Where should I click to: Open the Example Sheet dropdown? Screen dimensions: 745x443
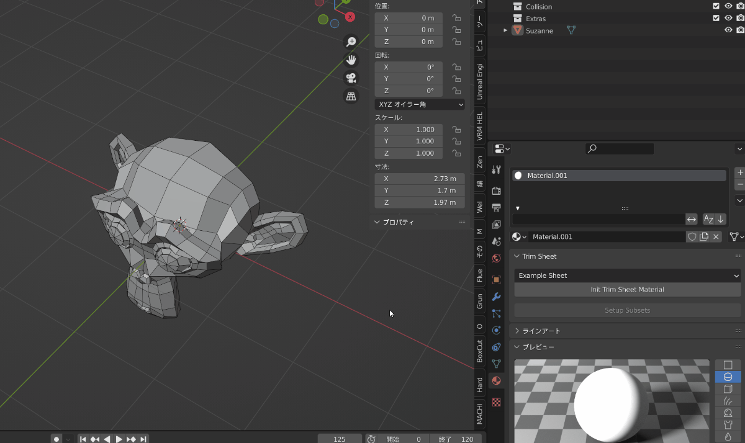point(628,275)
